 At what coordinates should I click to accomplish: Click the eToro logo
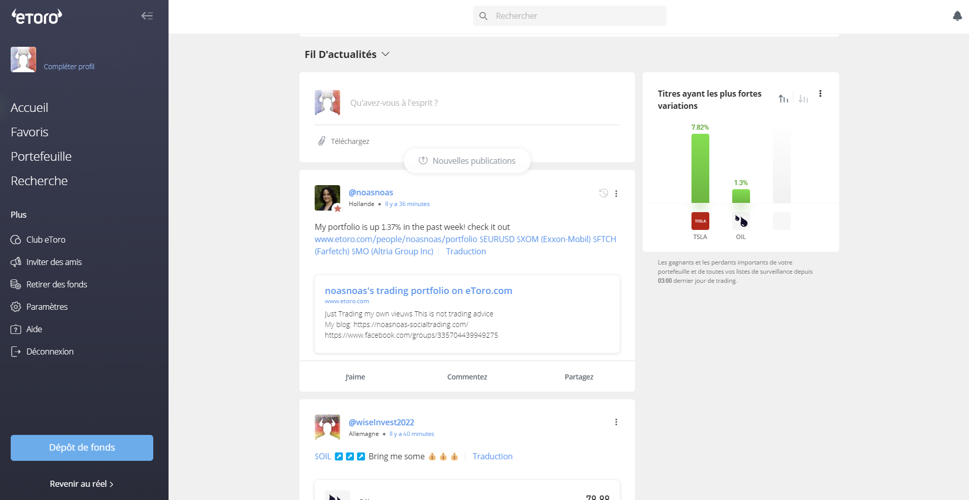click(37, 17)
